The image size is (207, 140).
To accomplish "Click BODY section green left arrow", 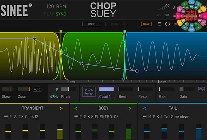I will click(x=76, y=108).
